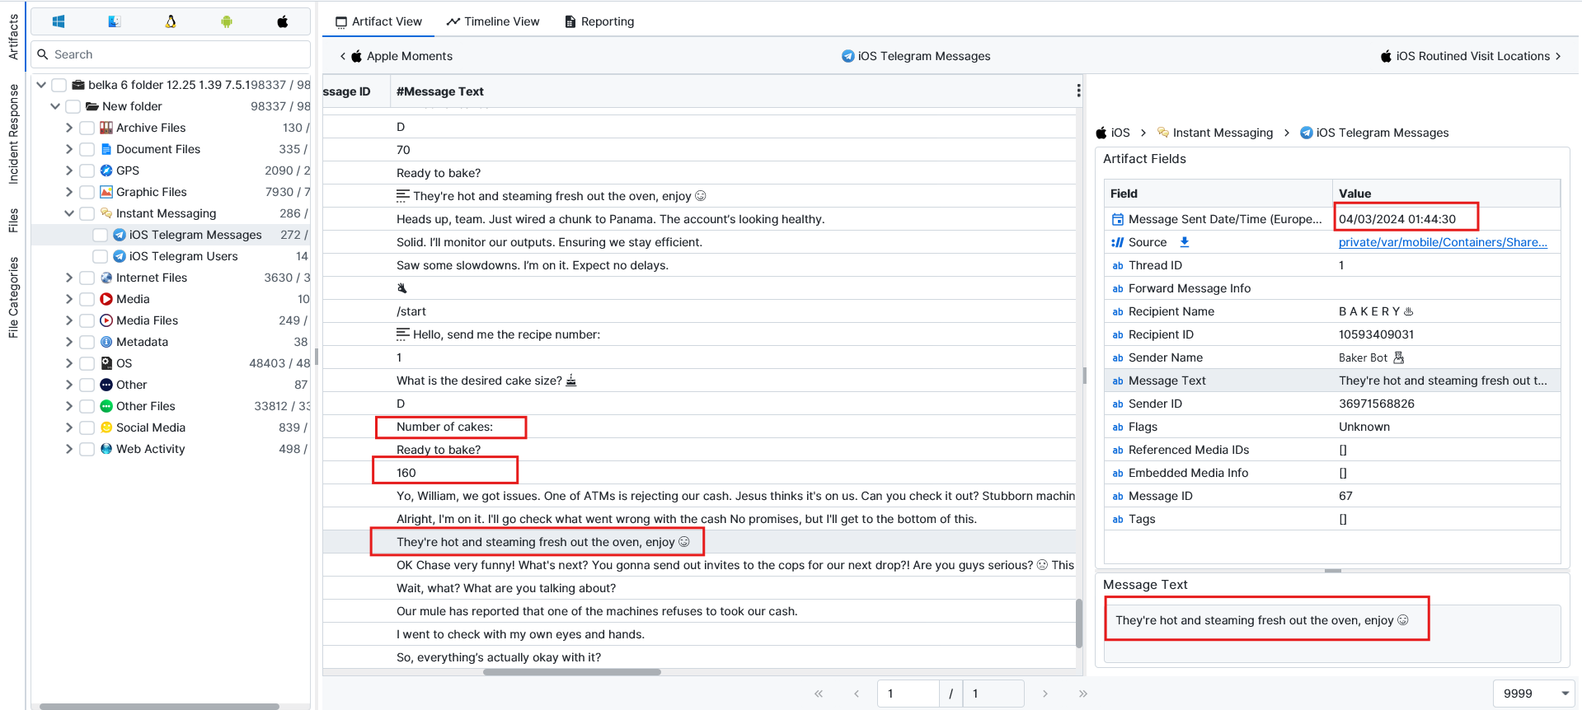Open the message table column options menu

pos(1078,91)
